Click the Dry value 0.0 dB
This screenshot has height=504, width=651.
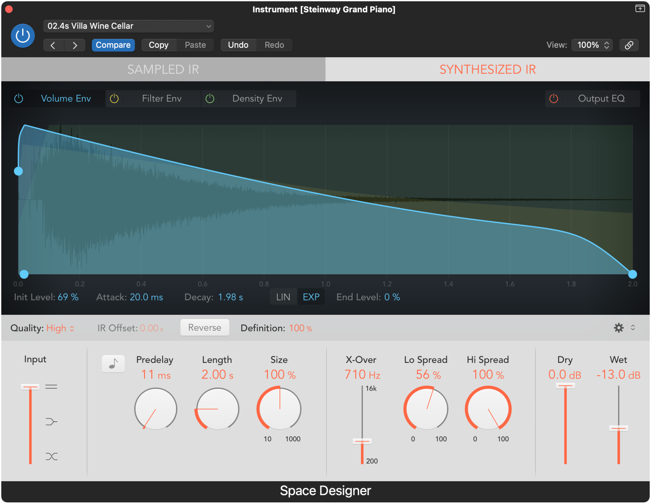(x=565, y=375)
